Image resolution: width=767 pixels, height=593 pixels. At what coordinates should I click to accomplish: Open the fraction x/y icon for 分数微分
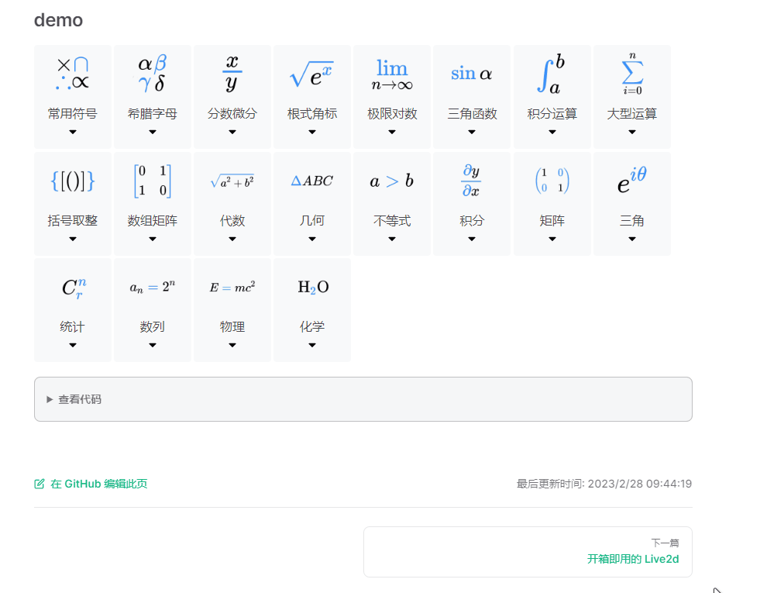tap(232, 73)
